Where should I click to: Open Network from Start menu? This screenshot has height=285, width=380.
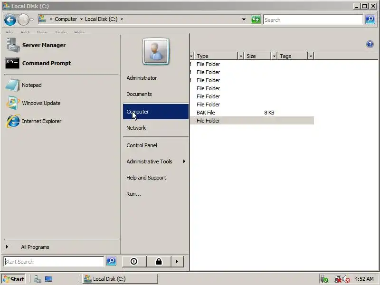point(136,128)
